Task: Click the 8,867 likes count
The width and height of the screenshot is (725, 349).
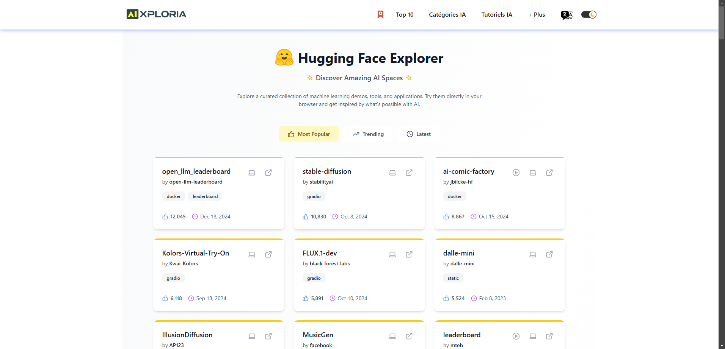Action: pos(458,217)
